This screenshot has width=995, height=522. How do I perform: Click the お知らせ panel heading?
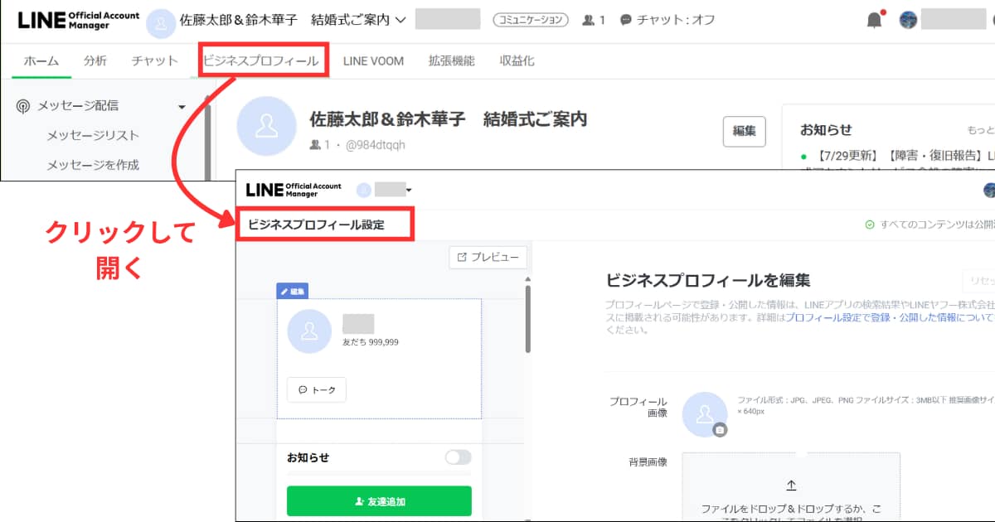(x=826, y=130)
